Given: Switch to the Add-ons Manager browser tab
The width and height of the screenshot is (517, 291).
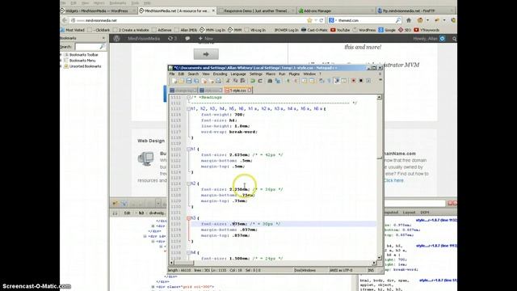Looking at the screenshot, I should 335,11.
